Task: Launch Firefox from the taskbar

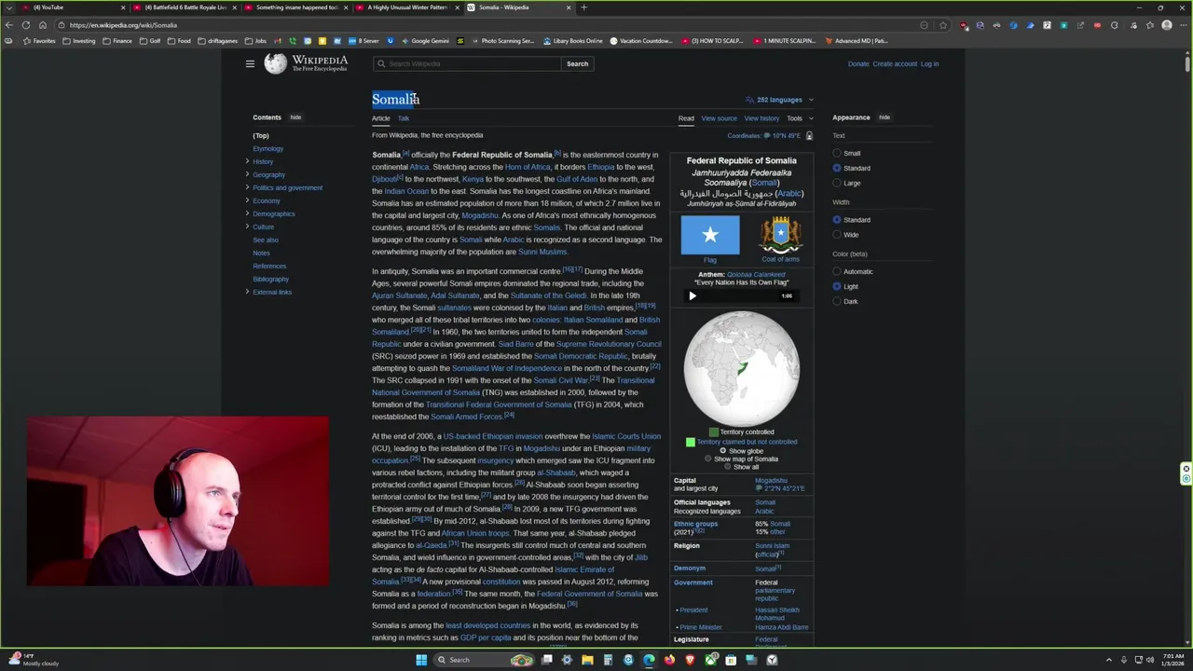Action: [669, 660]
